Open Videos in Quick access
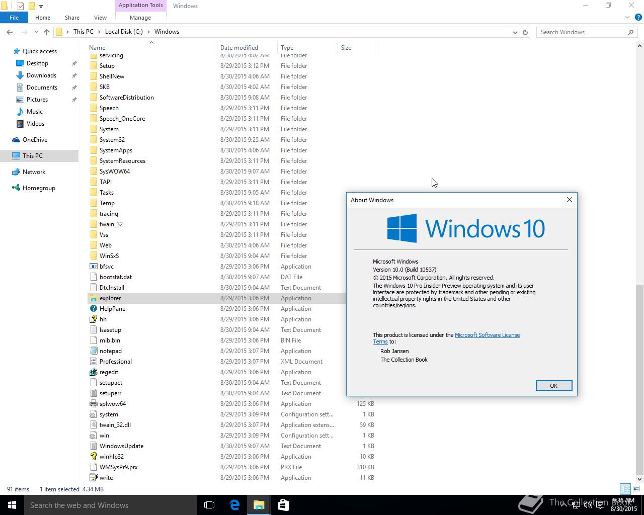The height and width of the screenshot is (515, 644). point(35,124)
